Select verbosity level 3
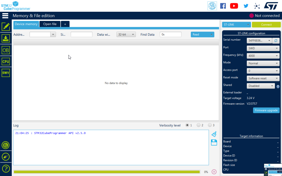Viewport: 282px width, 176px height. click(210, 125)
